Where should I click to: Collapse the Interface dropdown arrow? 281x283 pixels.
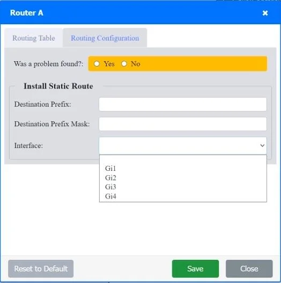point(262,146)
